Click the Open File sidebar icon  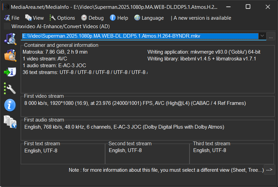pos(10,39)
